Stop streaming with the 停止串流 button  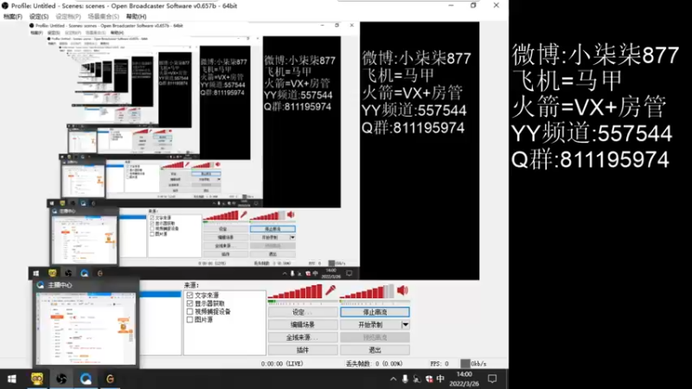[375, 312]
